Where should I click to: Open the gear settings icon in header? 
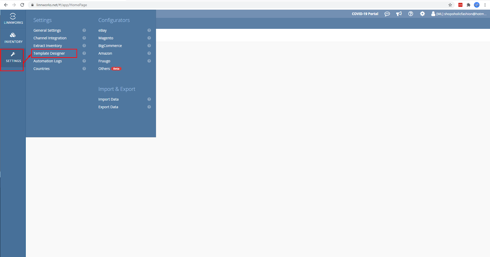[x=422, y=14]
